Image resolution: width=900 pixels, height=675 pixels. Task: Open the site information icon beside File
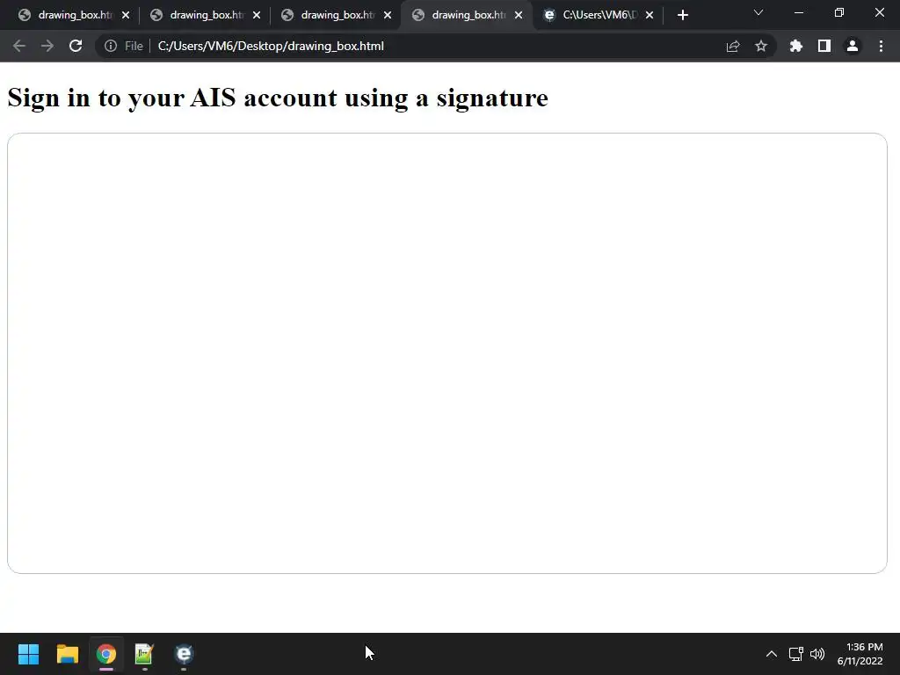coord(111,46)
